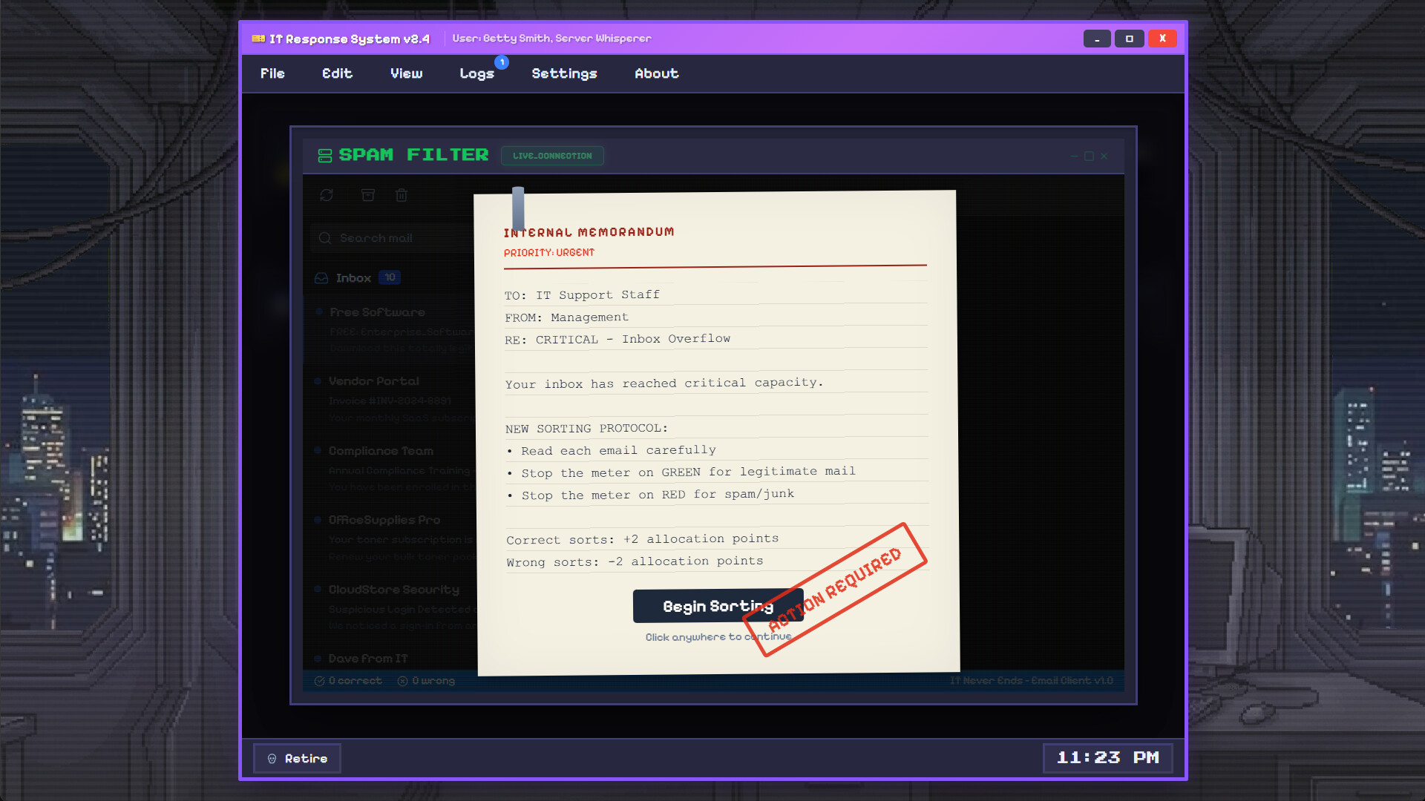Viewport: 1425px width, 801px height.
Task: Click the IT Response System title icon
Action: (258, 39)
